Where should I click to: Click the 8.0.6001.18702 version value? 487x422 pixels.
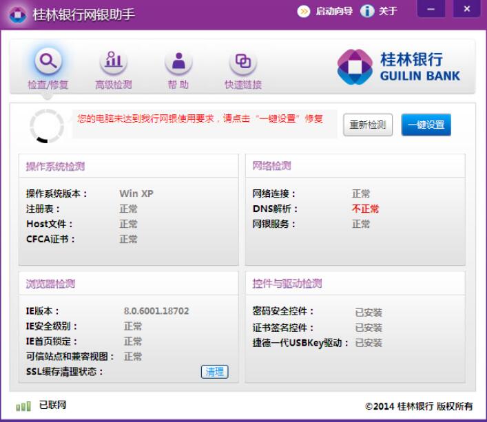click(x=156, y=311)
